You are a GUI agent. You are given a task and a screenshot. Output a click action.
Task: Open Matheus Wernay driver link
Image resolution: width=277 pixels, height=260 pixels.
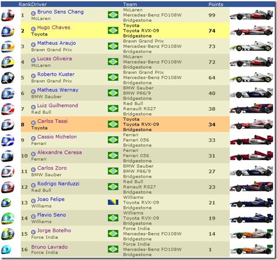tap(58, 90)
